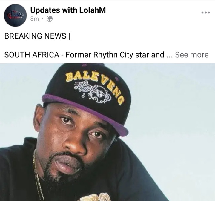Click the globe public audience icon
The image size is (215, 201).
50,19
